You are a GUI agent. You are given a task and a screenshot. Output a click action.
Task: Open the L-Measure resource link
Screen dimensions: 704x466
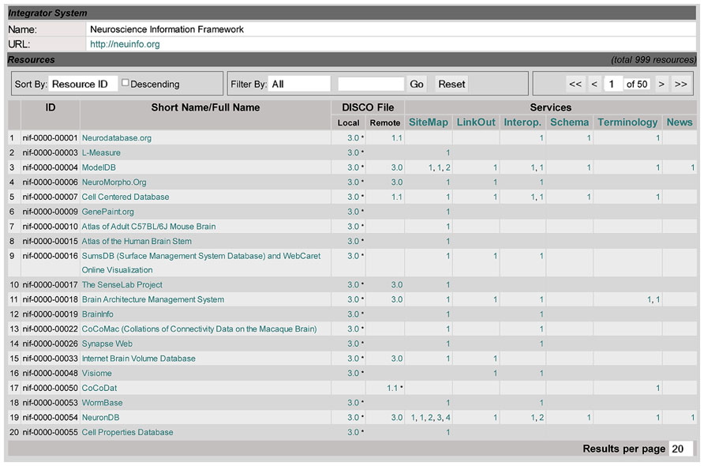pyautogui.click(x=101, y=152)
